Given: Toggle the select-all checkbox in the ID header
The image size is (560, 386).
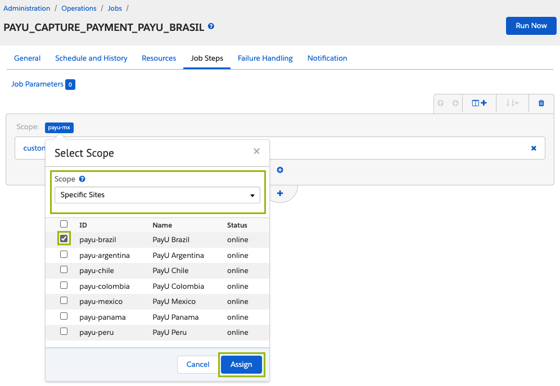Looking at the screenshot, I should coord(64,224).
